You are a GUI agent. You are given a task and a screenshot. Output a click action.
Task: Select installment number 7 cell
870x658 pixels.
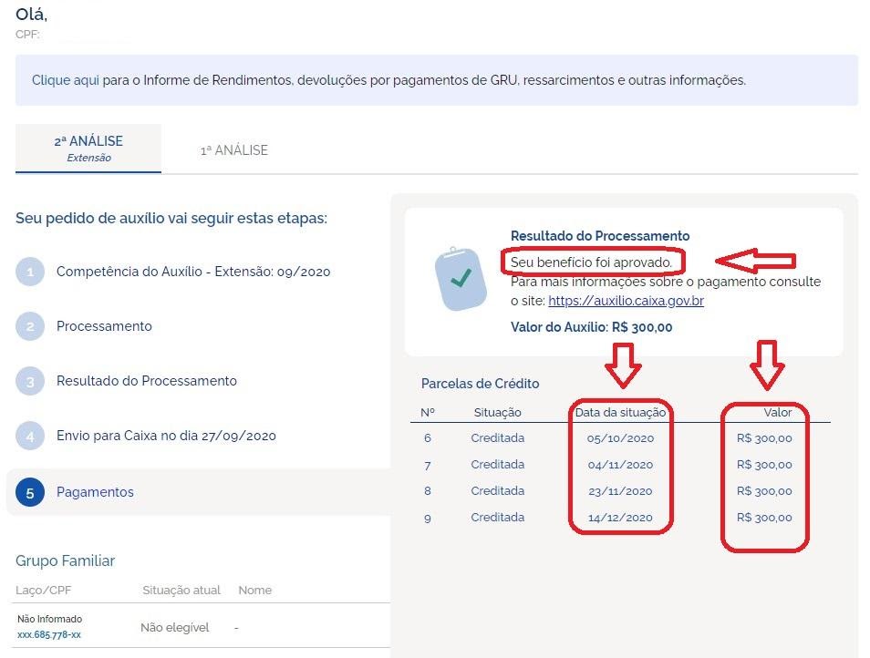point(427,465)
